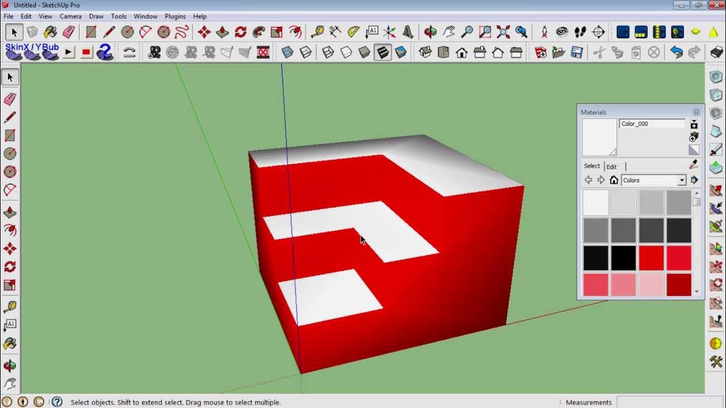This screenshot has width=726, height=408.
Task: Toggle X-ray face style
Action: tap(287, 53)
